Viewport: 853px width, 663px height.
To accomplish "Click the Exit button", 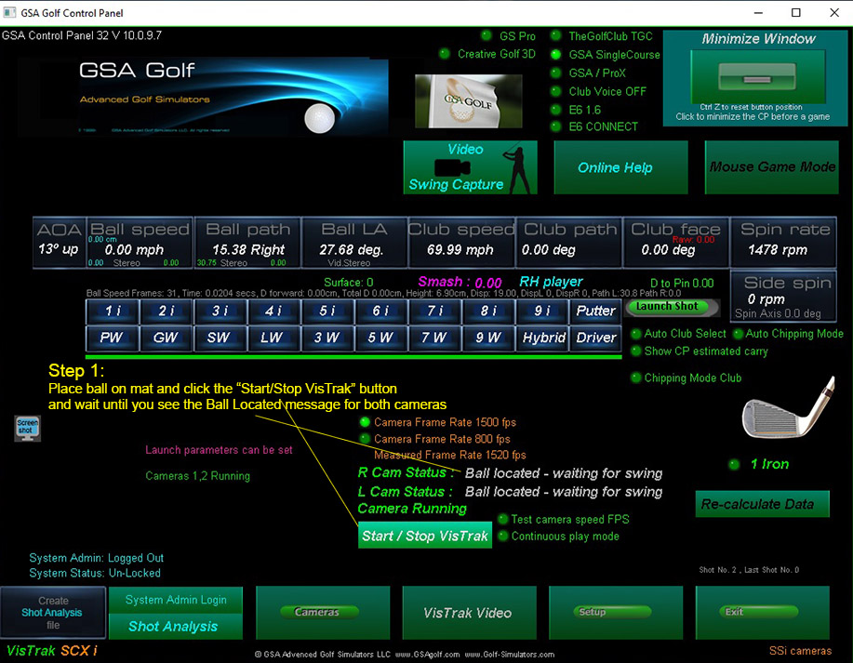I will coord(755,613).
